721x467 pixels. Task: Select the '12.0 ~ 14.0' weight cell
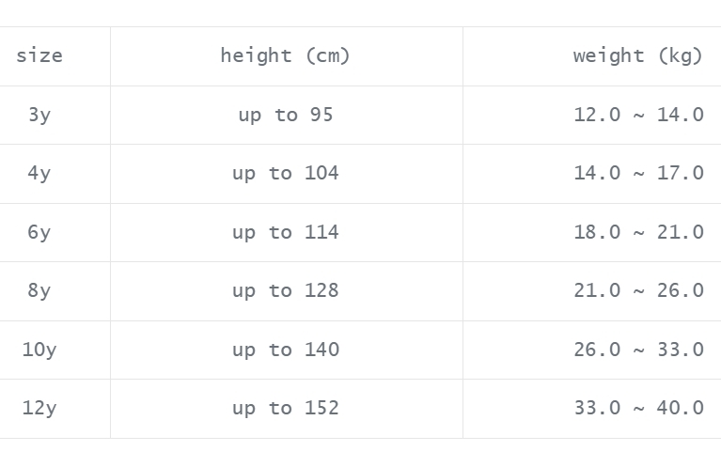(x=638, y=115)
